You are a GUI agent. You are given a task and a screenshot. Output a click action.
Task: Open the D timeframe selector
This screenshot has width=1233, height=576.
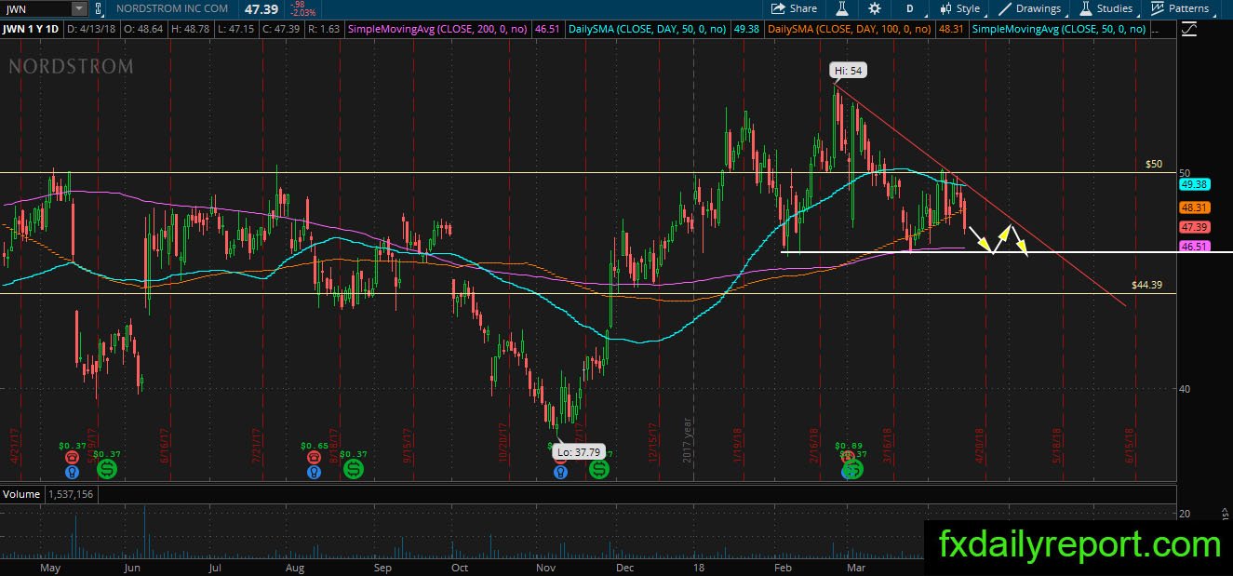pyautogui.click(x=909, y=8)
